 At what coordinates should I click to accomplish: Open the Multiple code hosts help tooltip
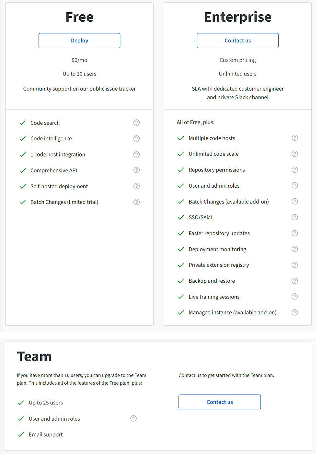295,138
